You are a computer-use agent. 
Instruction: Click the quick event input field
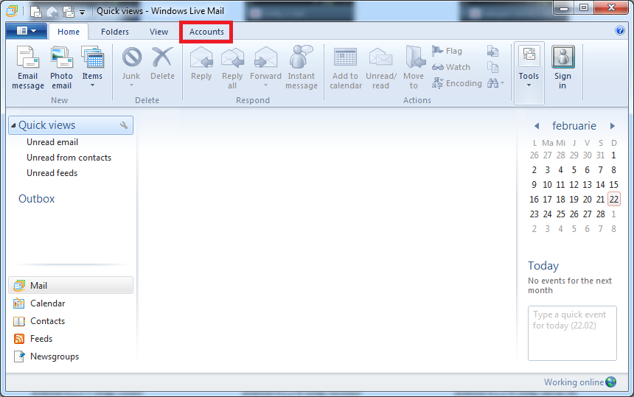(572, 333)
